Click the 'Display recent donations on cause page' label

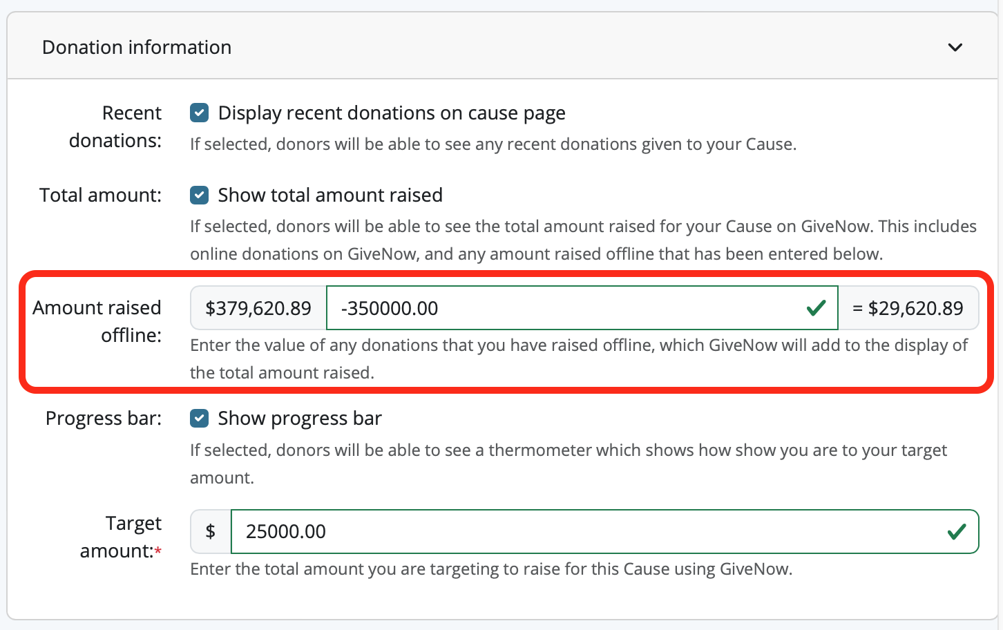[x=392, y=113]
